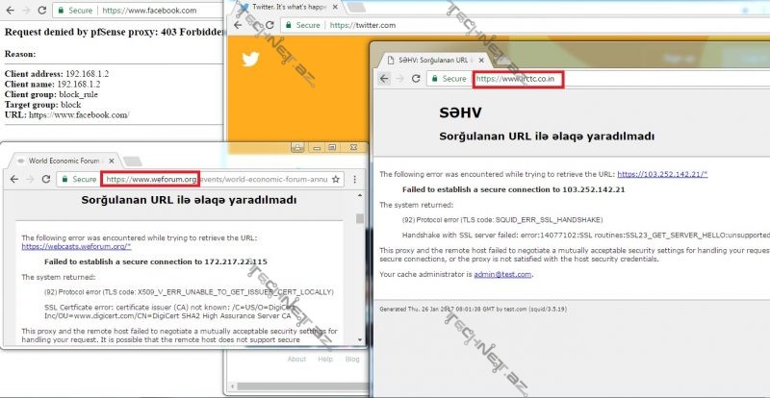The image size is (770, 398).
Task: Go back in the Facebook browser window
Action: 10,11
